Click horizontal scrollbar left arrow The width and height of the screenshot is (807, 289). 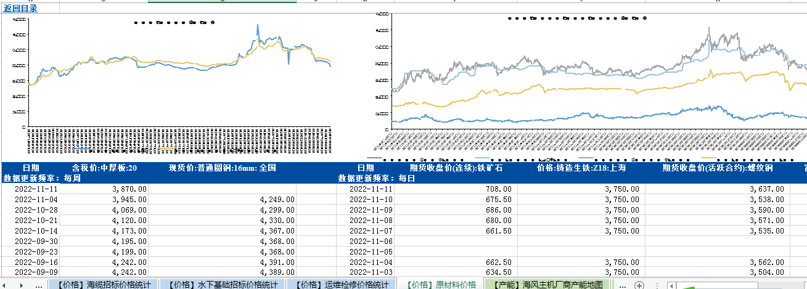(x=671, y=285)
